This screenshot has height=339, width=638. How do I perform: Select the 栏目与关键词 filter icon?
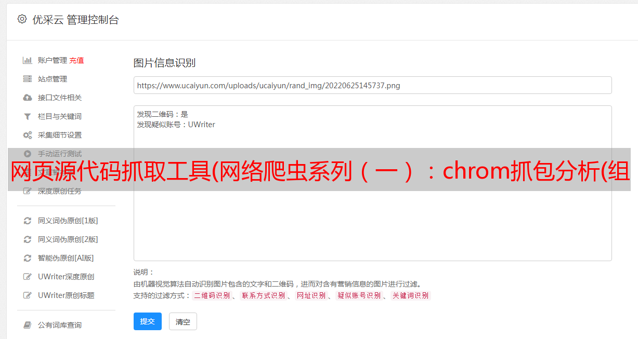point(28,116)
